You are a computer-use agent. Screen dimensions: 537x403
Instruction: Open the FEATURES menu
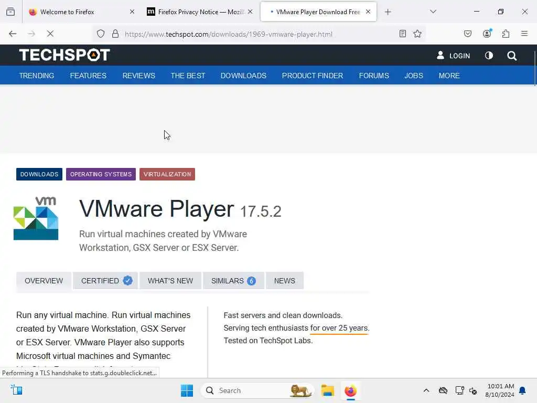click(x=88, y=76)
